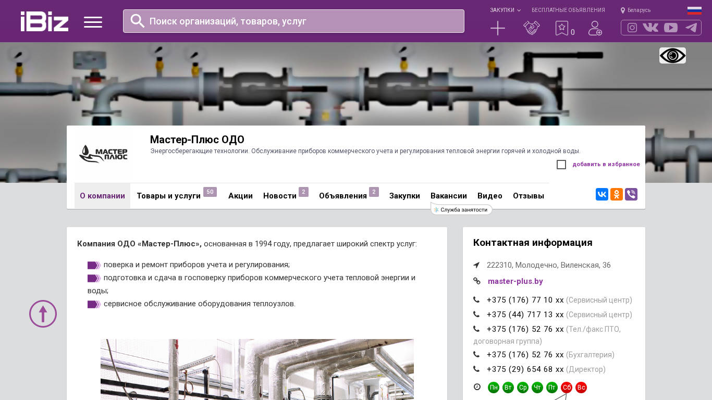Click the Ср working day circle
The image size is (712, 400).
[x=523, y=387]
